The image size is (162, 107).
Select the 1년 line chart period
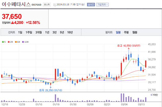(47, 33)
